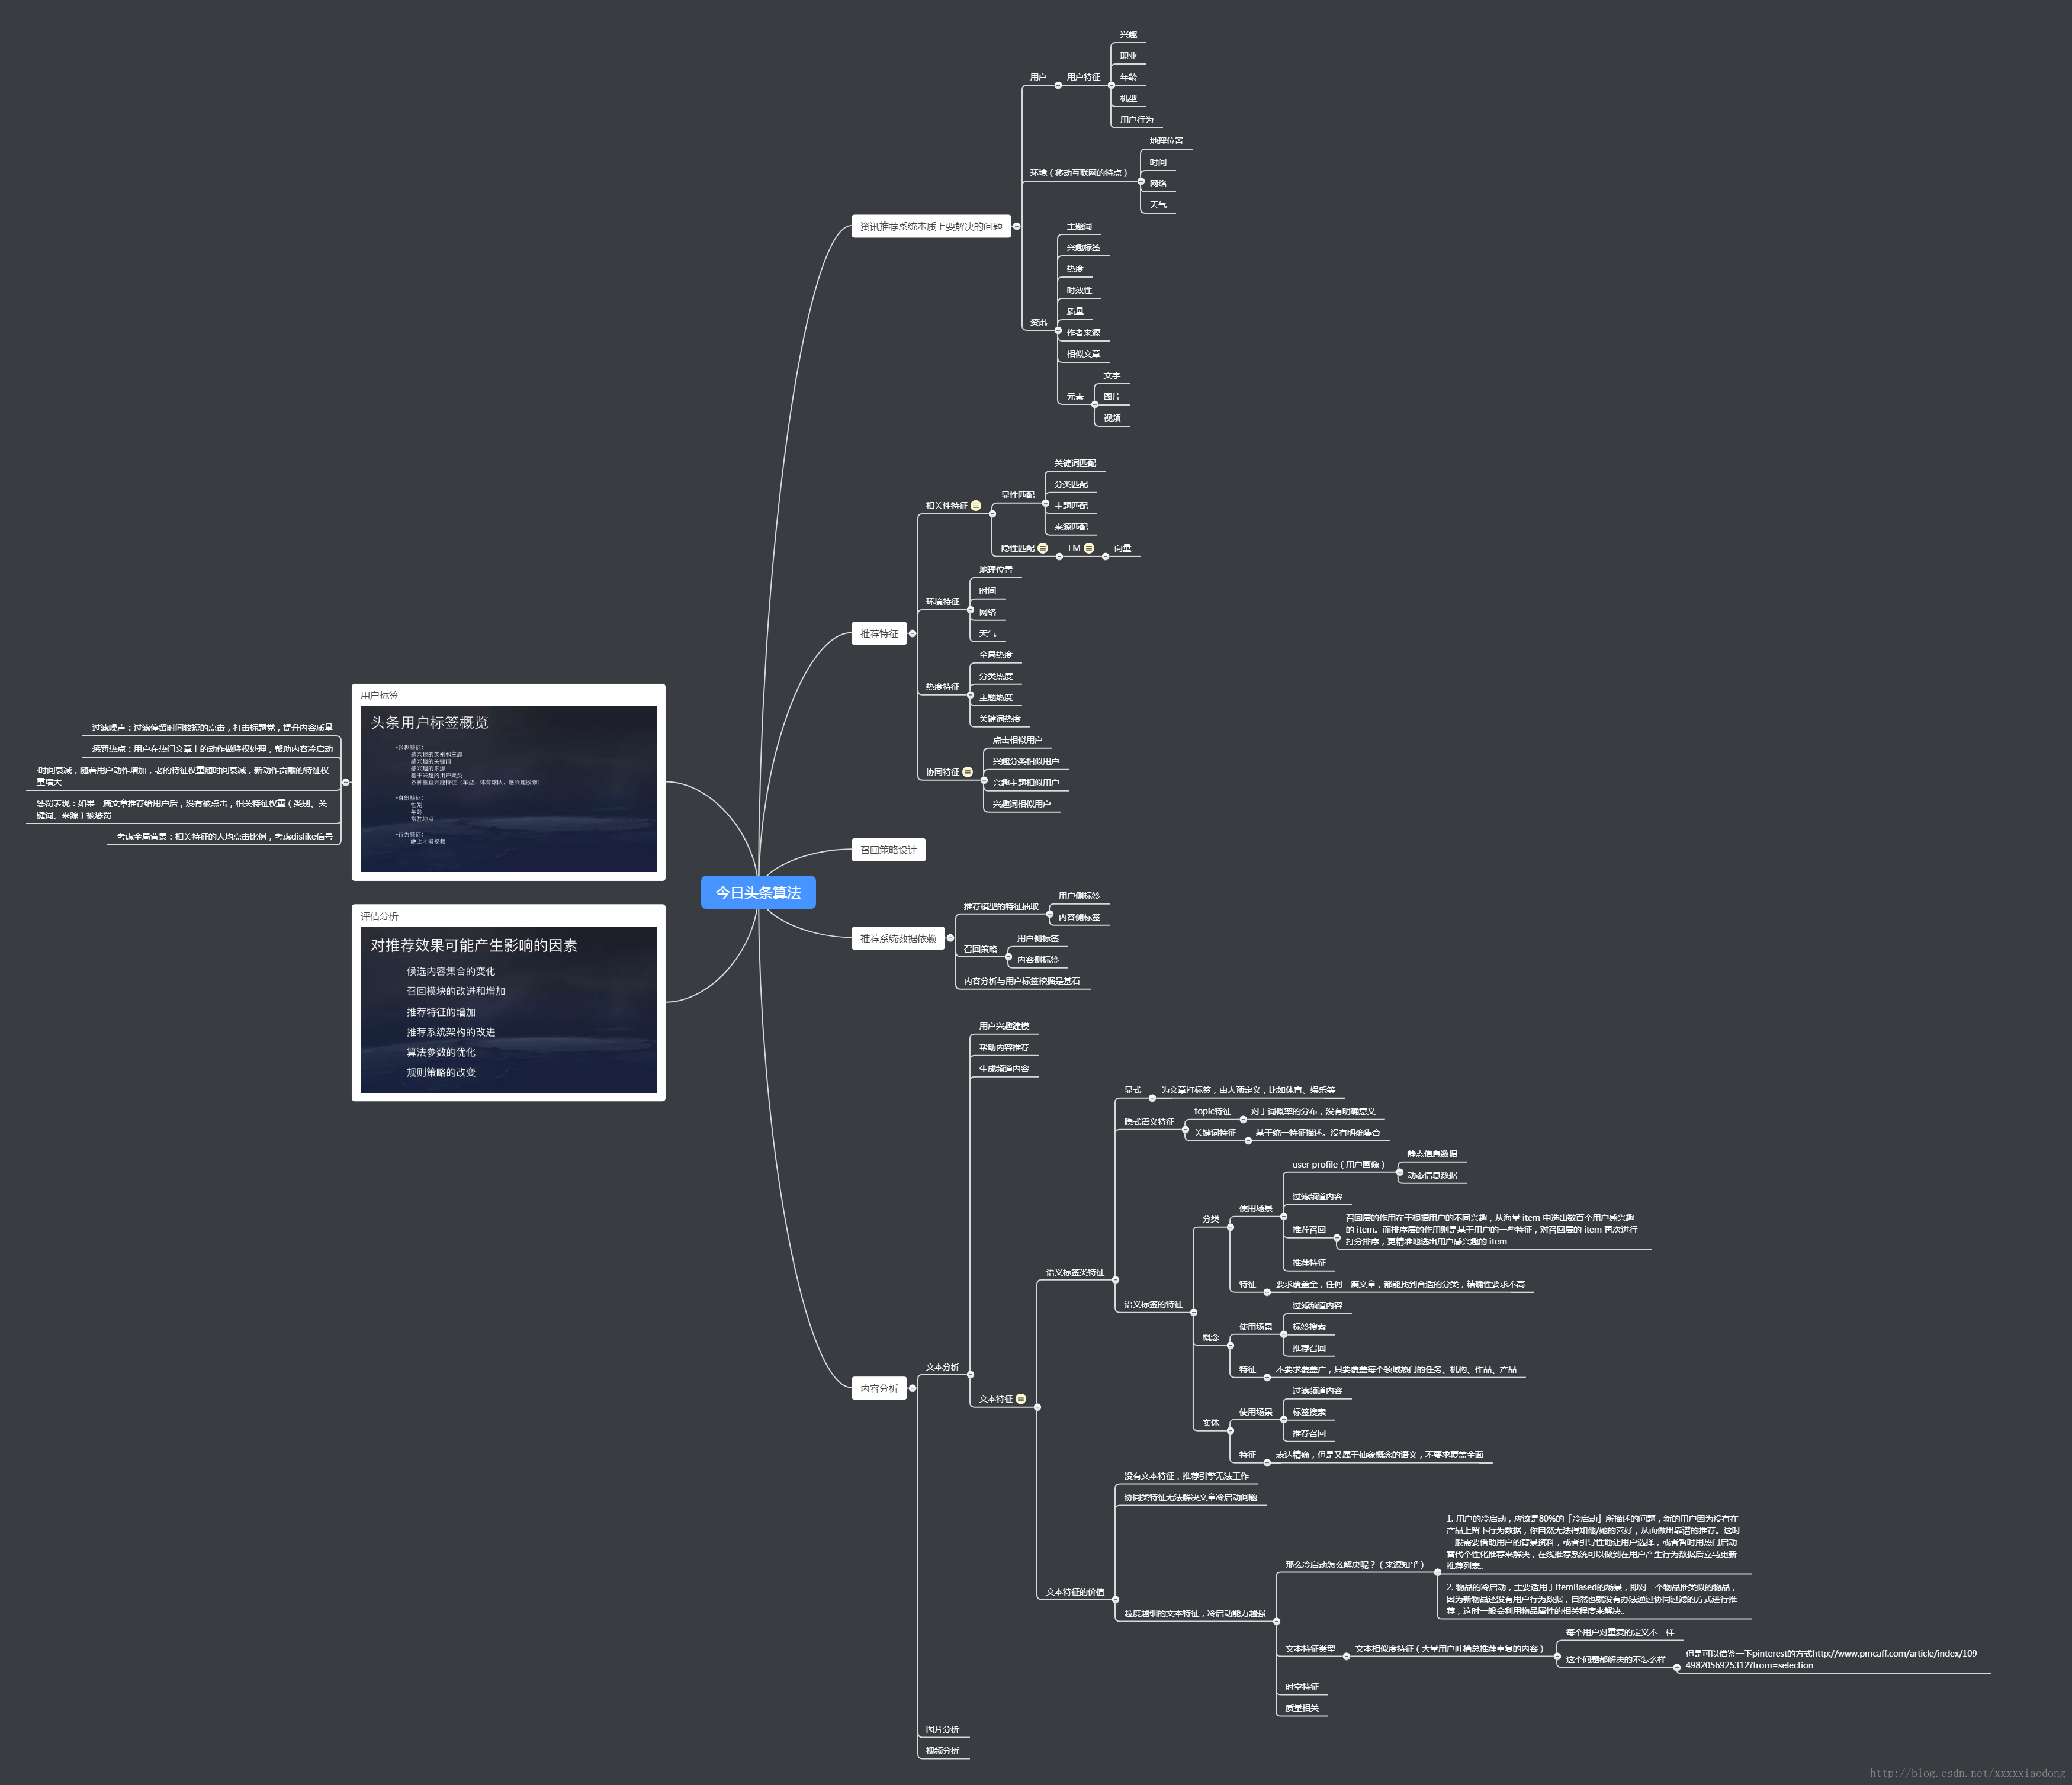Click the 对推荐效果可能产生影响的因素 slide image
This screenshot has height=1785, width=2072.
(x=508, y=1009)
